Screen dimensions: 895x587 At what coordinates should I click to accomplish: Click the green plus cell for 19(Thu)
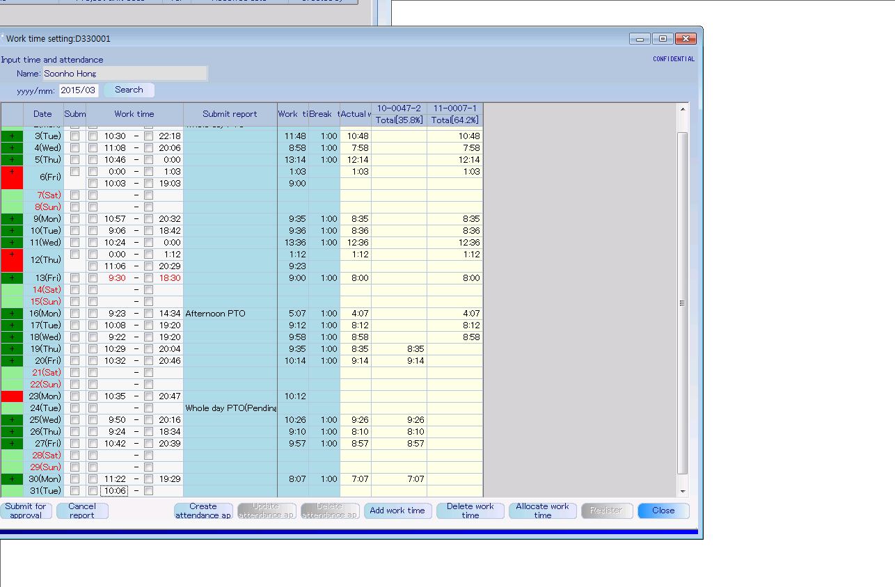(x=12, y=348)
